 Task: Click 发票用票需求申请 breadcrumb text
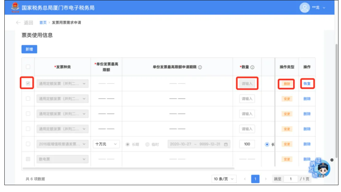click(66, 23)
